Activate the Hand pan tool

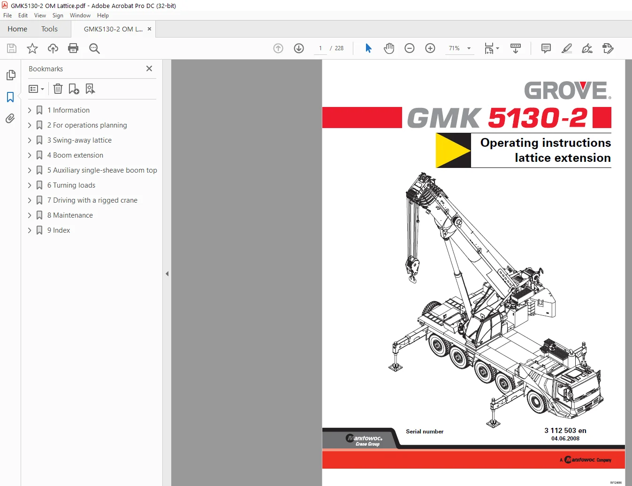(x=389, y=48)
